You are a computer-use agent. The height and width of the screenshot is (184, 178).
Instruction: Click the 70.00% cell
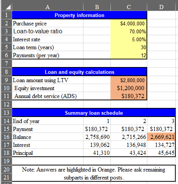tap(129, 31)
